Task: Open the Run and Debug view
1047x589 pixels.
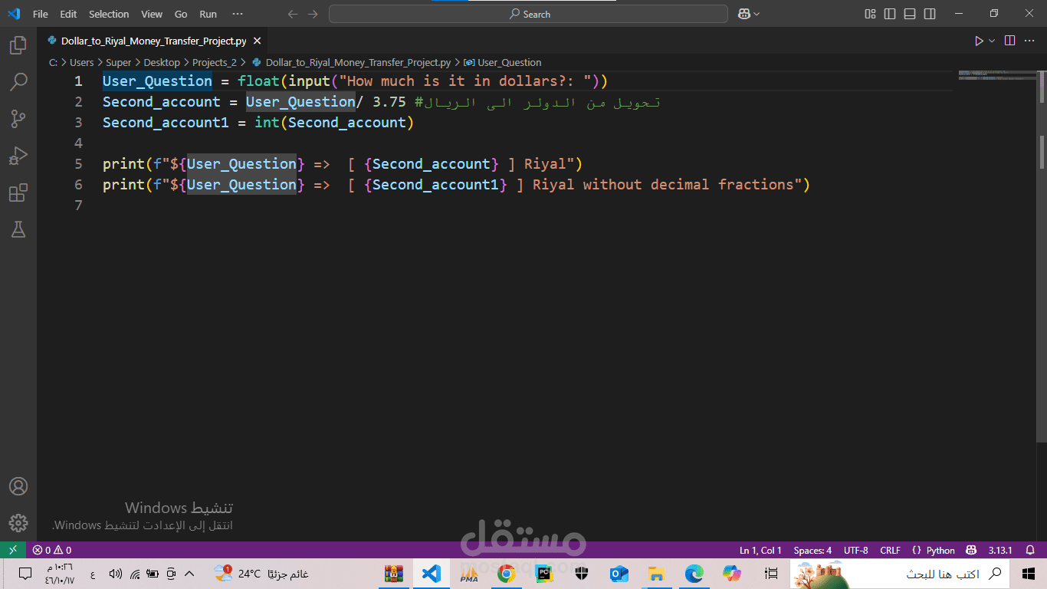Action: [18, 156]
